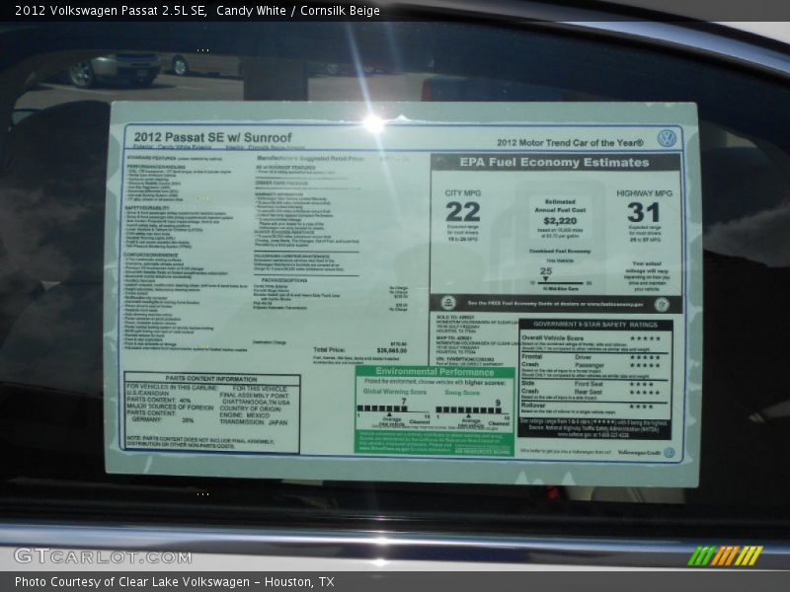Click the eco symbol at right of EPA banner
Image resolution: width=790 pixels, height=592 pixels.
(660, 303)
